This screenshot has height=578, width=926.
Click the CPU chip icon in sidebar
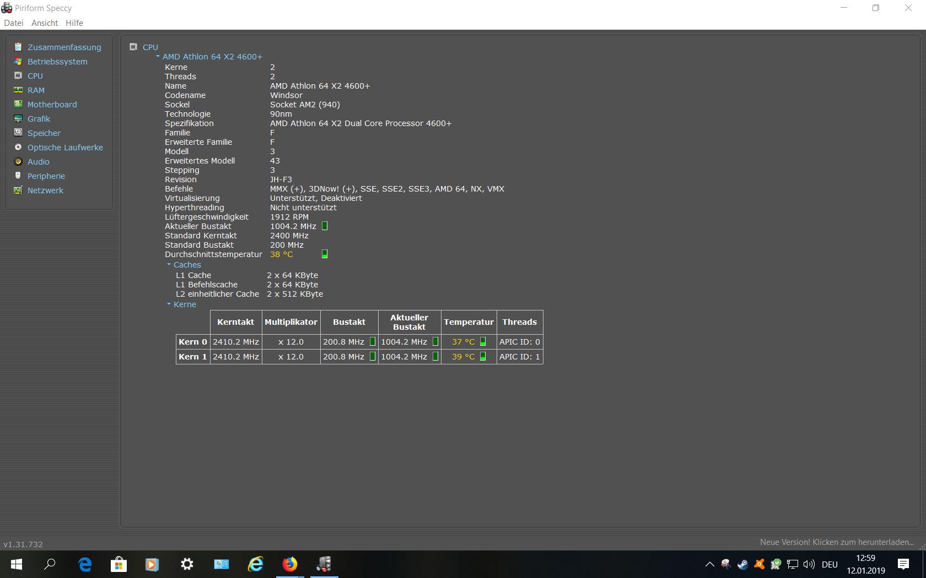point(18,75)
